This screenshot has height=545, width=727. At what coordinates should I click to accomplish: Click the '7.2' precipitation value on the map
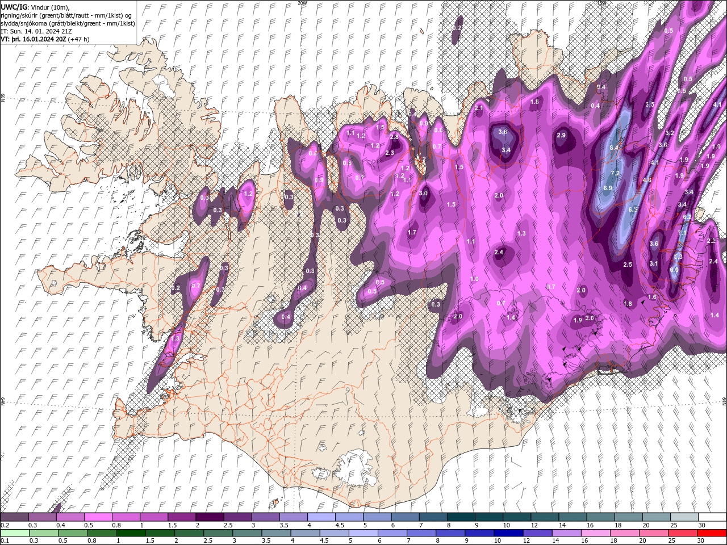pyautogui.click(x=615, y=173)
